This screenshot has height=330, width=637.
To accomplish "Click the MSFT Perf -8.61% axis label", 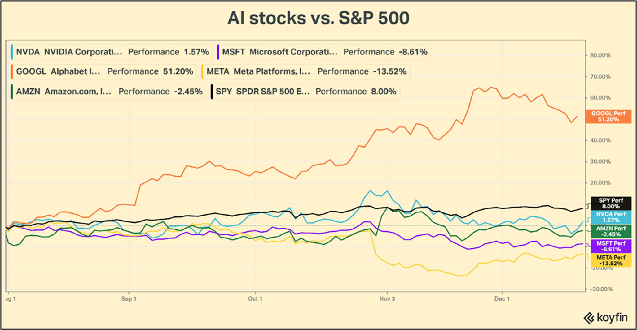I will tap(611, 246).
